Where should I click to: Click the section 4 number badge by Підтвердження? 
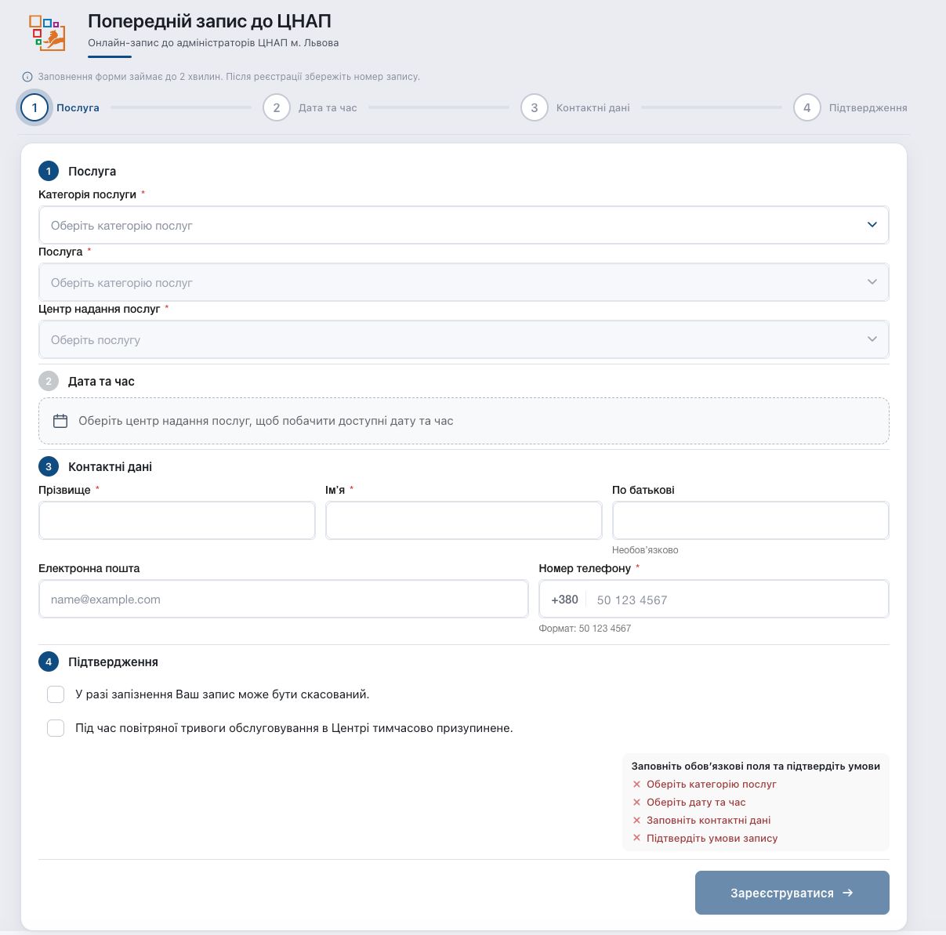(49, 661)
